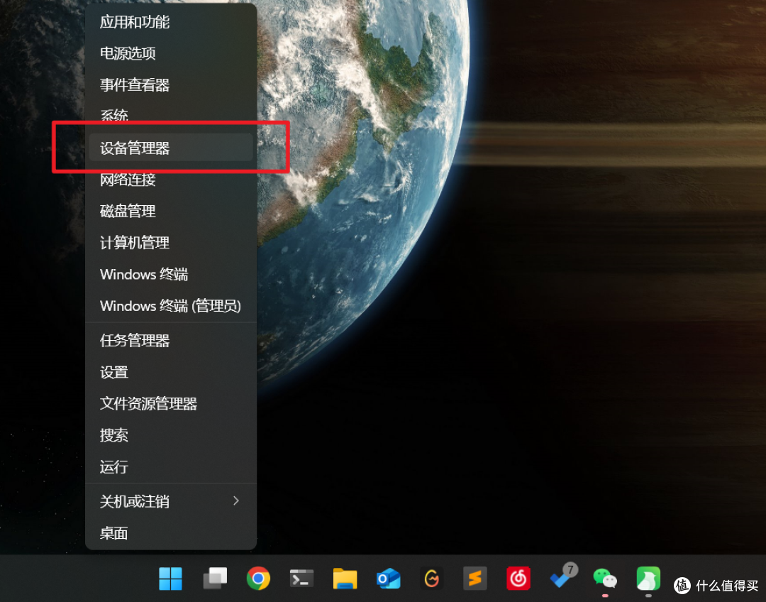Launch Windows 终端 (管理员) entry
Image resolution: width=766 pixels, height=602 pixels.
pos(171,306)
